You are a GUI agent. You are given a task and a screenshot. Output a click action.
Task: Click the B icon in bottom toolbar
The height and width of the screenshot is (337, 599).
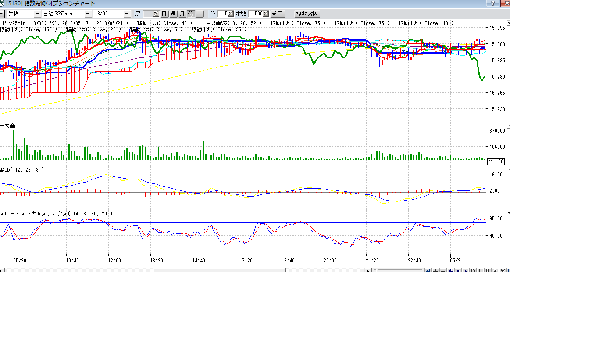pos(488,270)
